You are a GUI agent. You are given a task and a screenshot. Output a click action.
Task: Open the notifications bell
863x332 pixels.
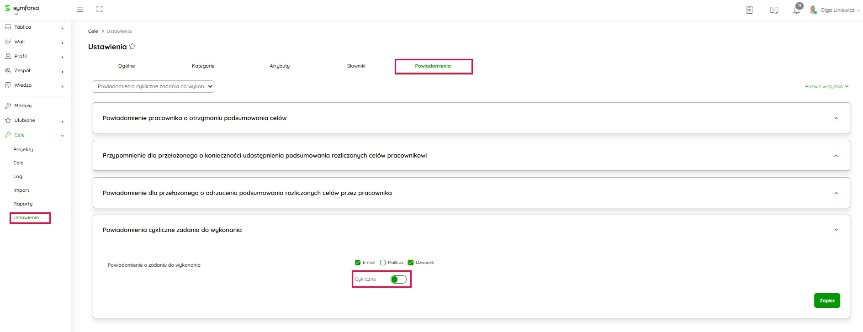[796, 10]
